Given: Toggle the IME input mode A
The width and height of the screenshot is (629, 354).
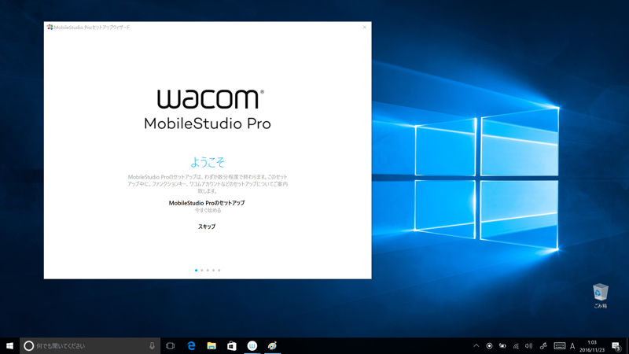Looking at the screenshot, I should tap(572, 346).
